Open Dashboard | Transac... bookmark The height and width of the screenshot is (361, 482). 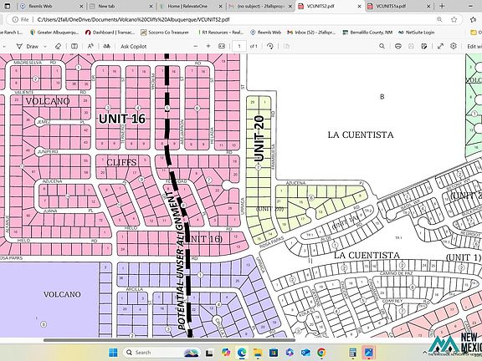[110, 33]
